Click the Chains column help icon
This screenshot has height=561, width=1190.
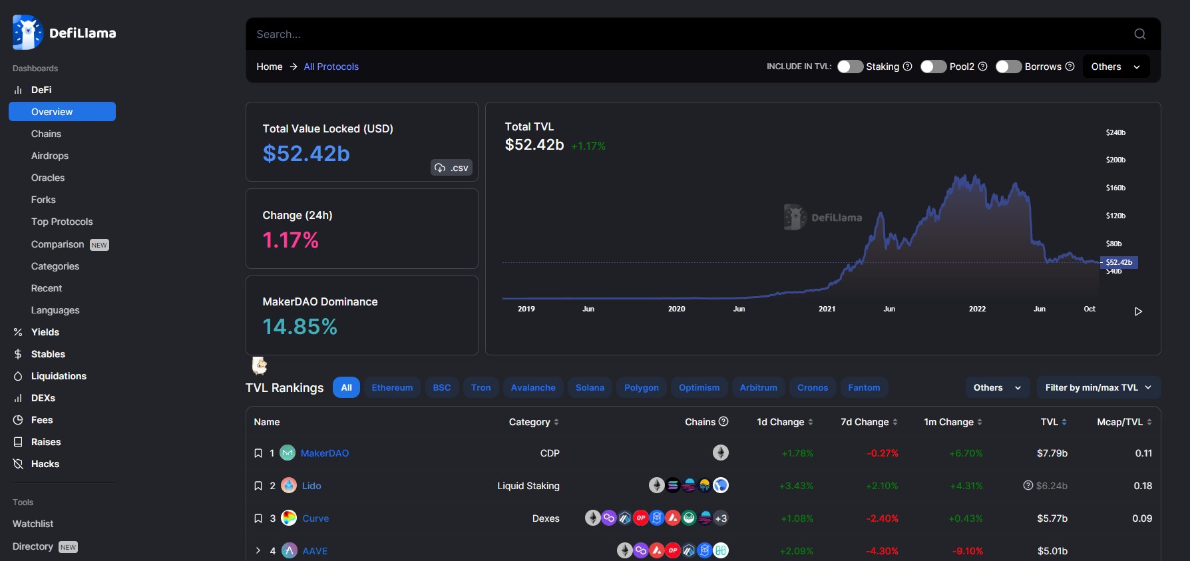click(x=723, y=421)
